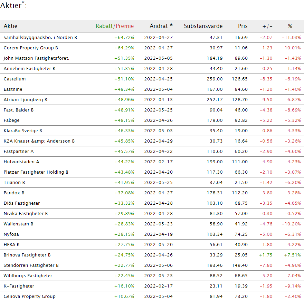Select John Mattson Fastighetsföret. stock

pyautogui.click(x=37, y=58)
